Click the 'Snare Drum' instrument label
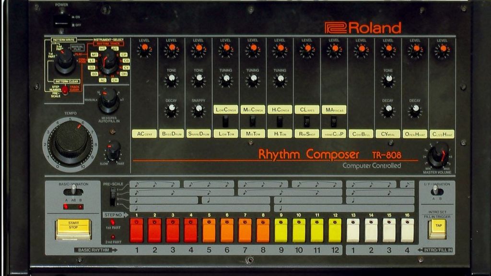Viewport: 491px width, 276px height. point(199,134)
